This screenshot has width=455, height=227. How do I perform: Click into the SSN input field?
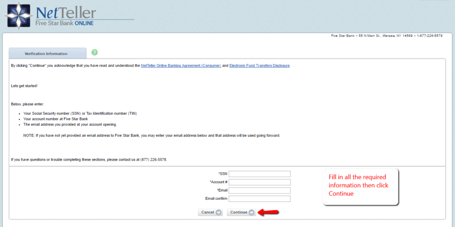(259, 174)
